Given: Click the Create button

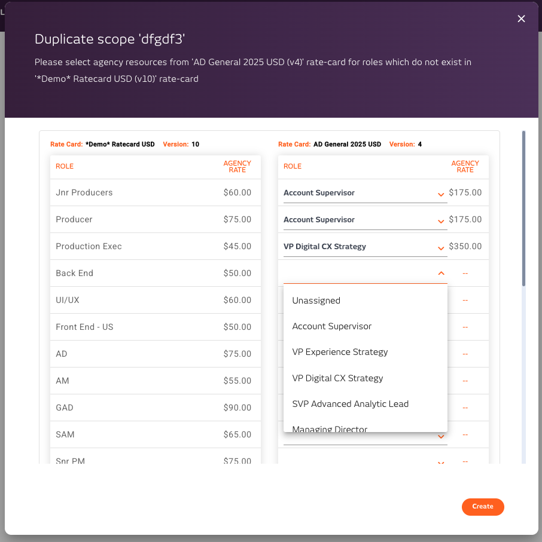Looking at the screenshot, I should coord(483,507).
